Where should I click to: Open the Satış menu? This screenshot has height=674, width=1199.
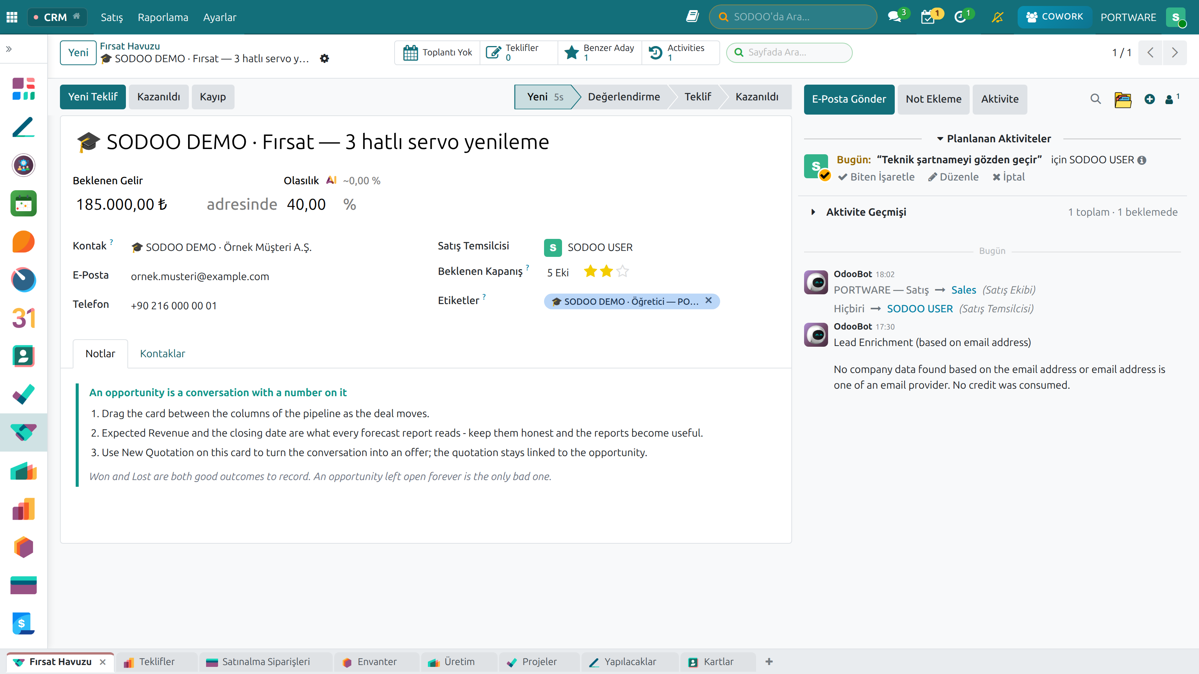[112, 17]
